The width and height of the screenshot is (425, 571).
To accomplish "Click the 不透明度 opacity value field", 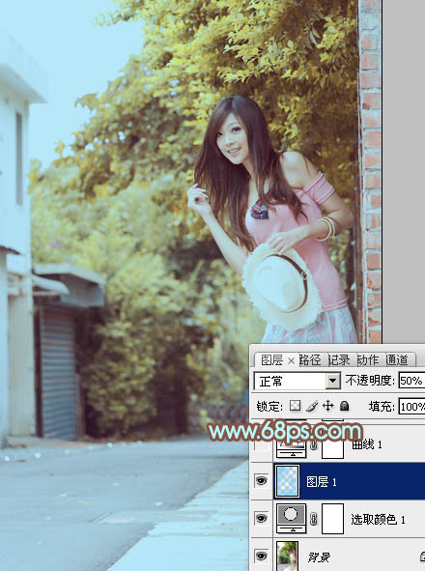I will pos(411,381).
